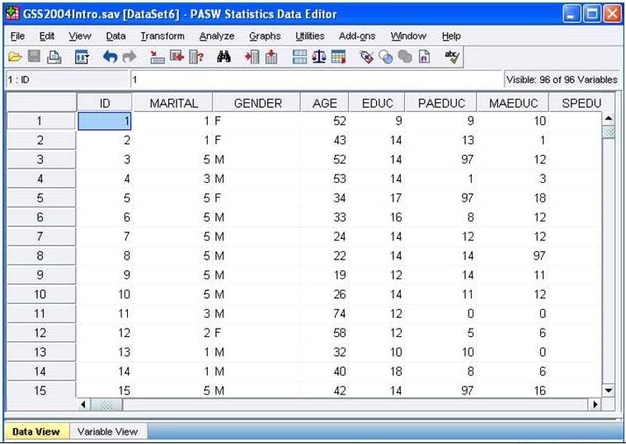Click the Find binoculars icon

click(x=224, y=57)
